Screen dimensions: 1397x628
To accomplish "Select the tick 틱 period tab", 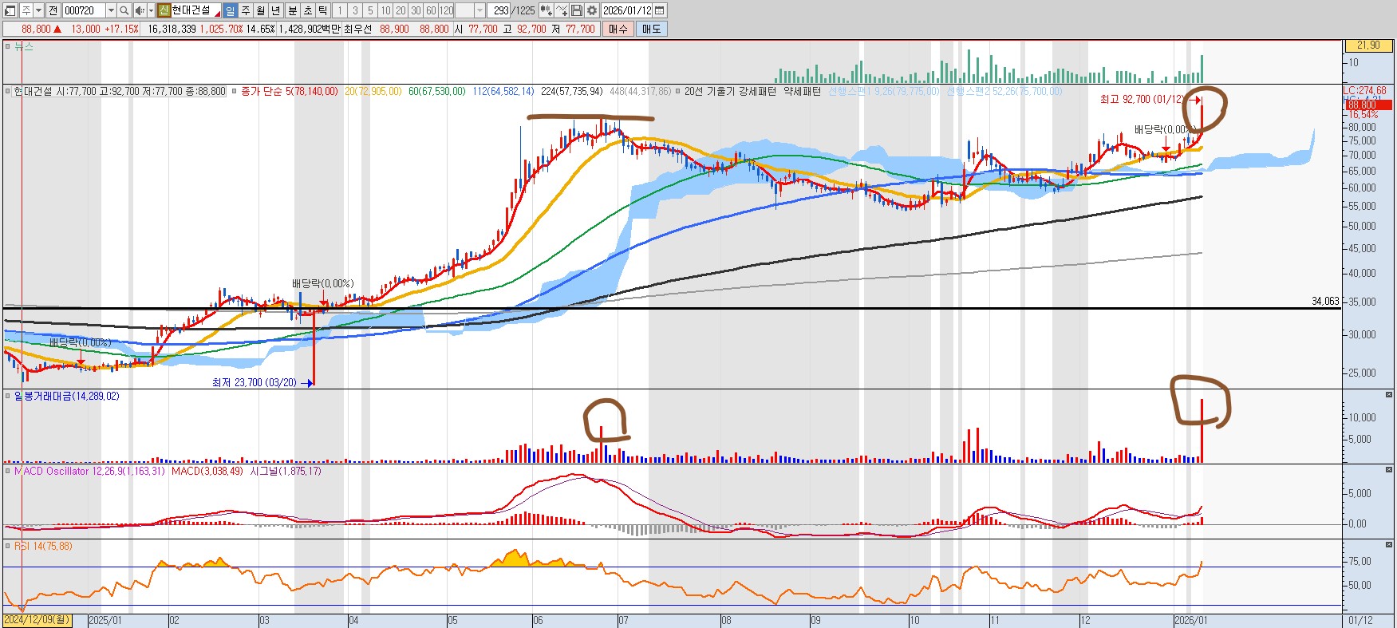I will 322,10.
